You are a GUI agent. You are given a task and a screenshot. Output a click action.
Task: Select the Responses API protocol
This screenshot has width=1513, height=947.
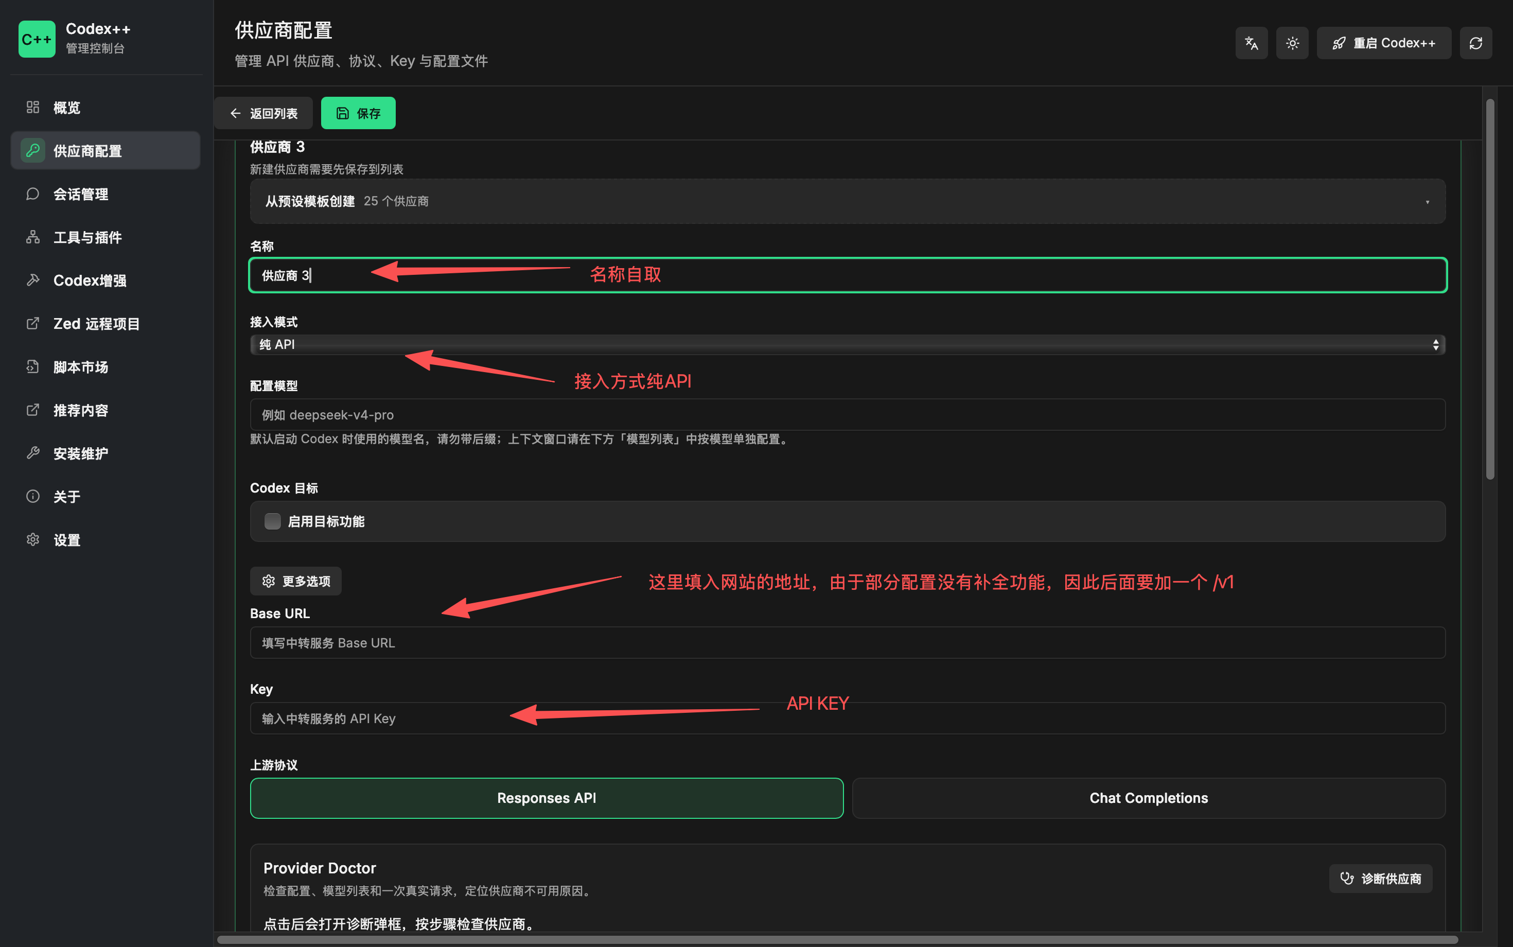click(547, 798)
